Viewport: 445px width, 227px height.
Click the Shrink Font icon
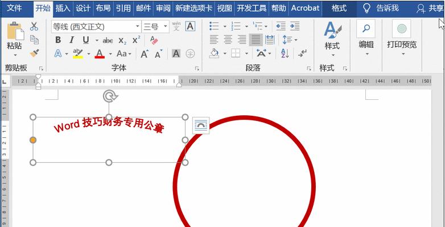coord(158,53)
